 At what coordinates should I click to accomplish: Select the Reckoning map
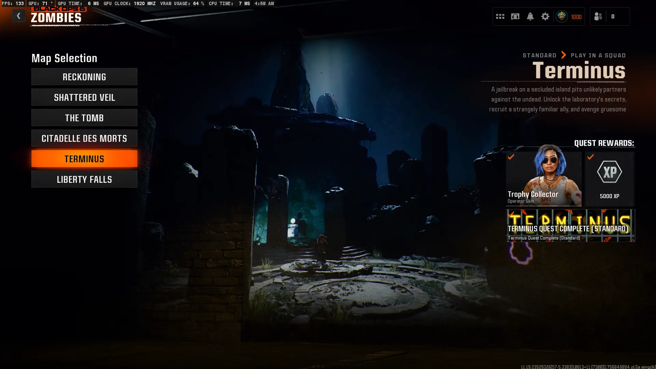84,77
